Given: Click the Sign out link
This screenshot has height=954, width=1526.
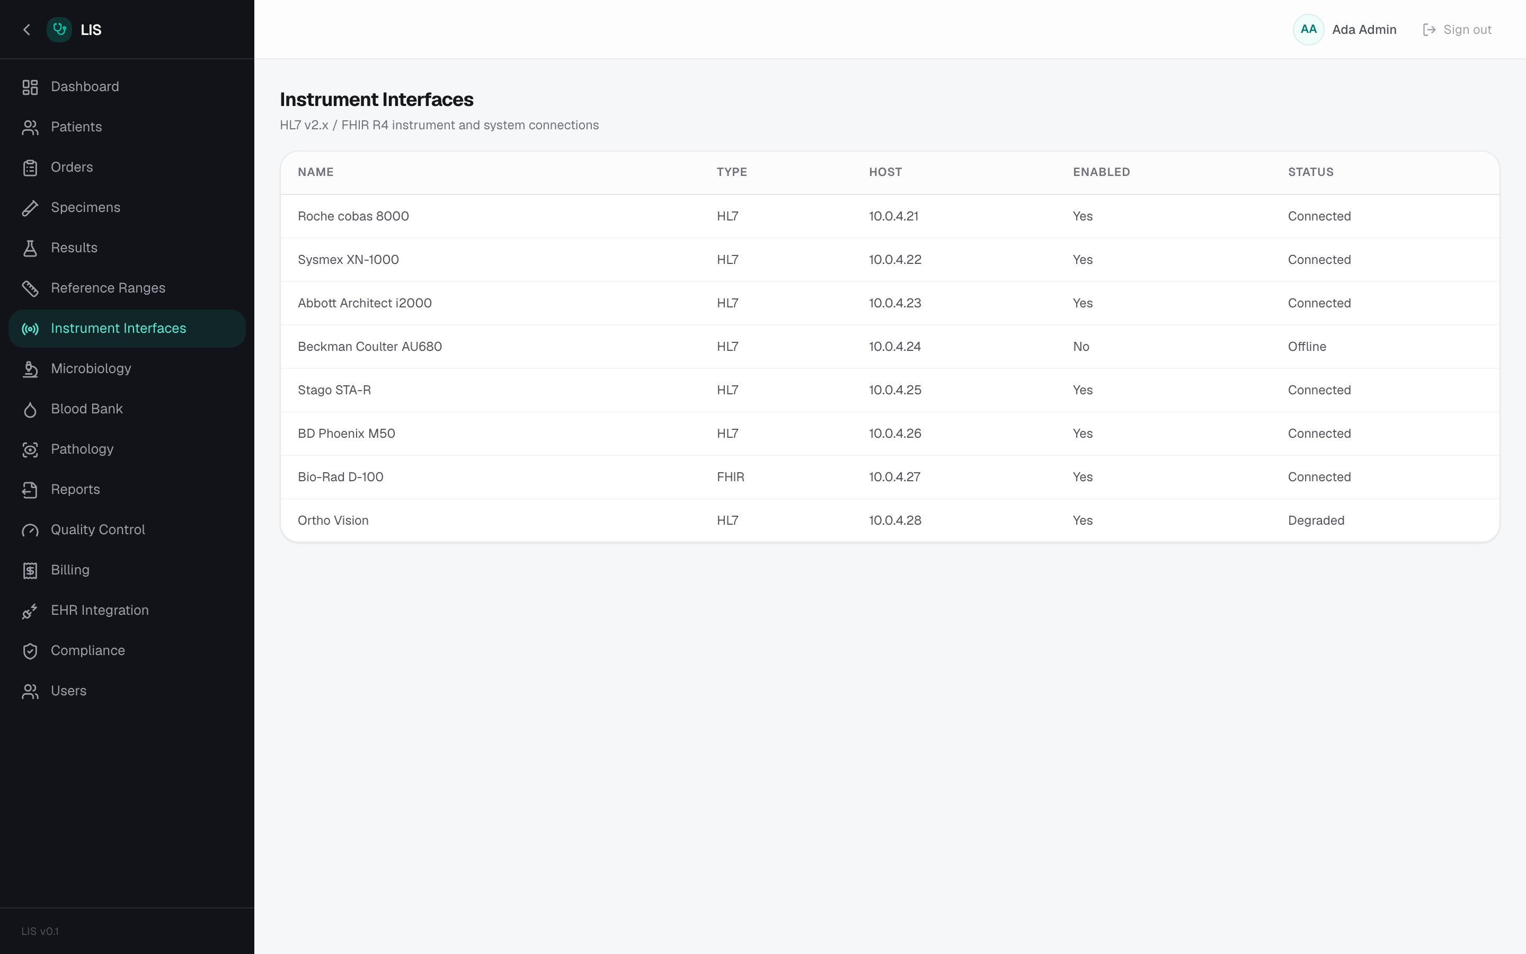Looking at the screenshot, I should (1457, 30).
